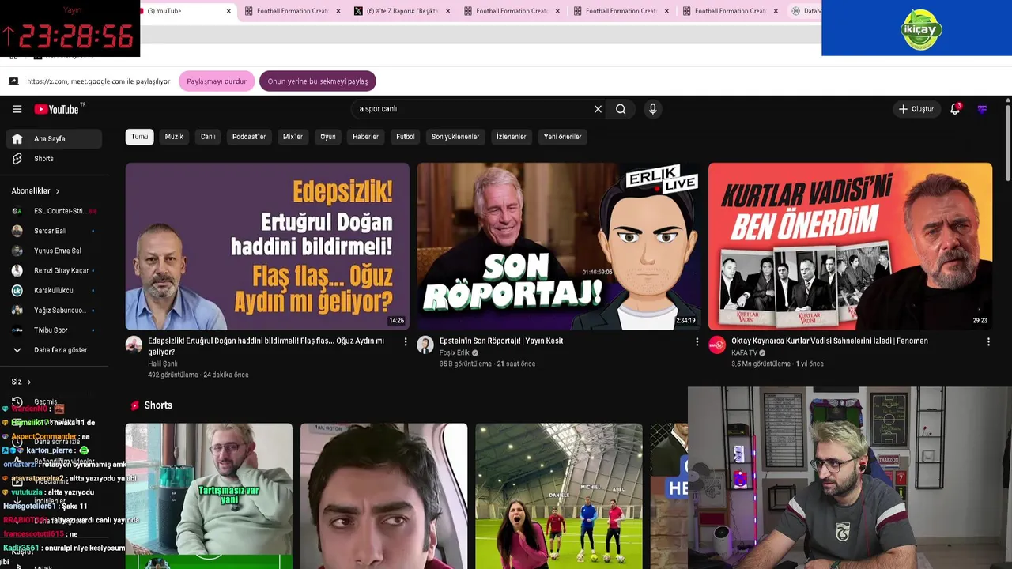1012x569 pixels.
Task: Open options menu for Kurtlar Vadisi video
Action: 988,341
